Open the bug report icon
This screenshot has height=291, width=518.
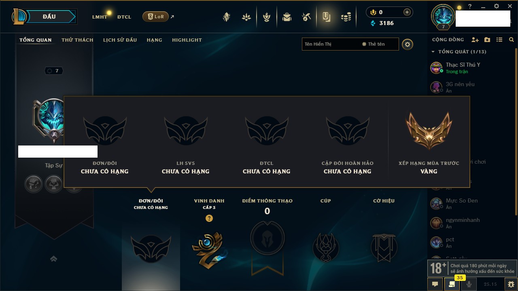[x=511, y=284]
